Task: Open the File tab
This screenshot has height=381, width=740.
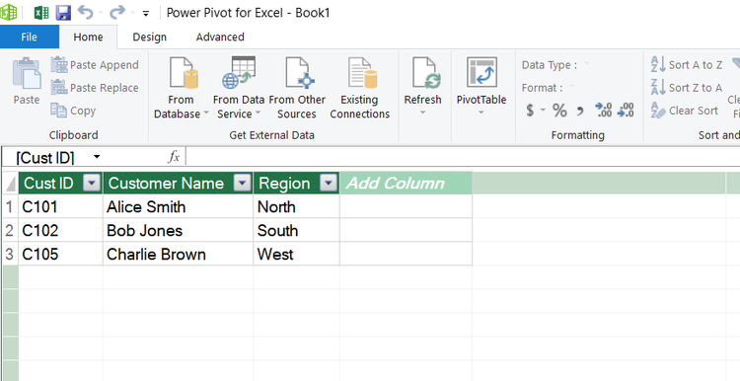Action: point(30,37)
